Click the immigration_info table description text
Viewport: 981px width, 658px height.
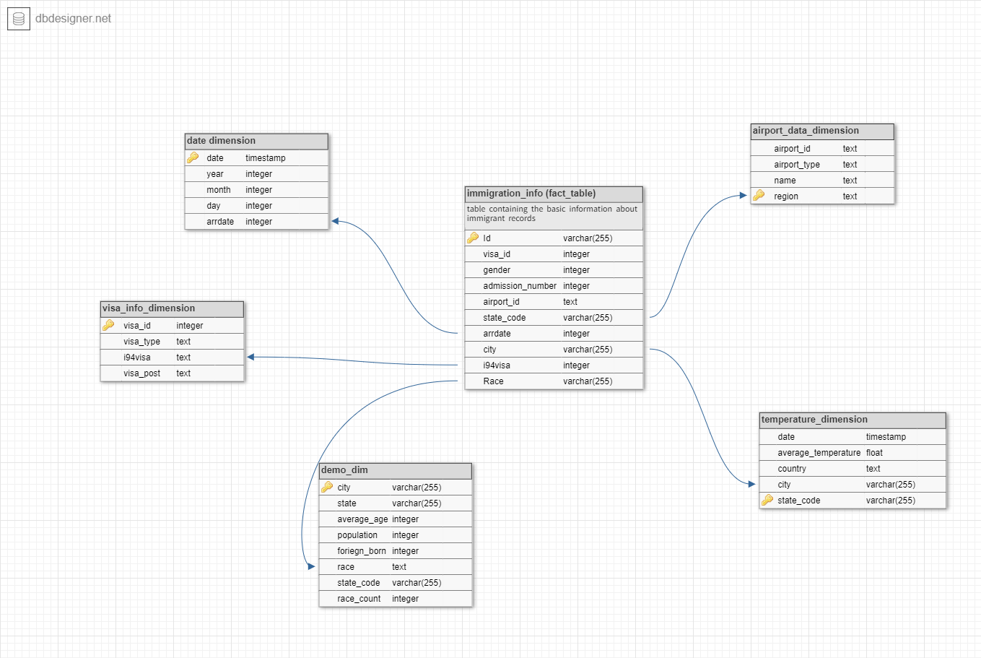click(x=552, y=214)
